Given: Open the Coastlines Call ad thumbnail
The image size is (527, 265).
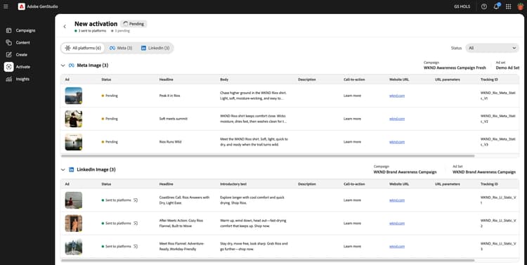Looking at the screenshot, I should click(x=74, y=200).
